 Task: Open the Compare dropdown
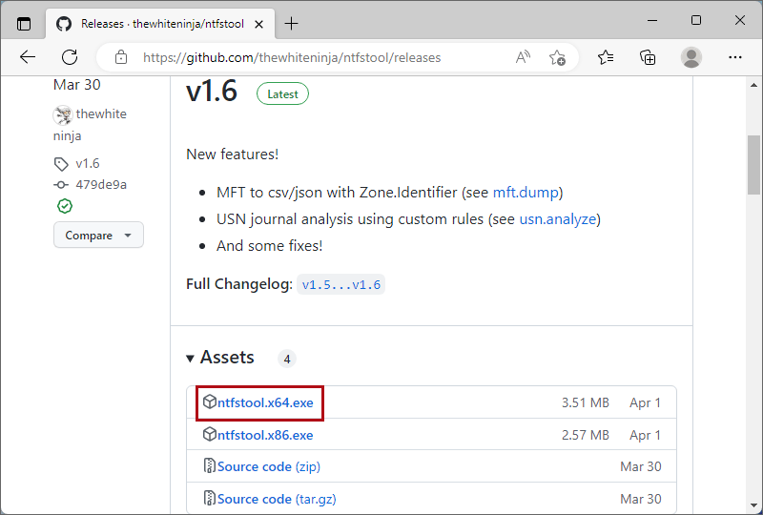coord(98,236)
